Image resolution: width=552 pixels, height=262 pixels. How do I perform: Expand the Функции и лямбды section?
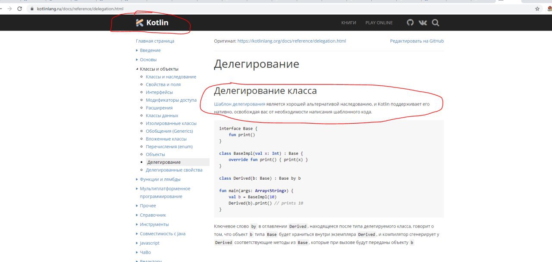[160, 179]
